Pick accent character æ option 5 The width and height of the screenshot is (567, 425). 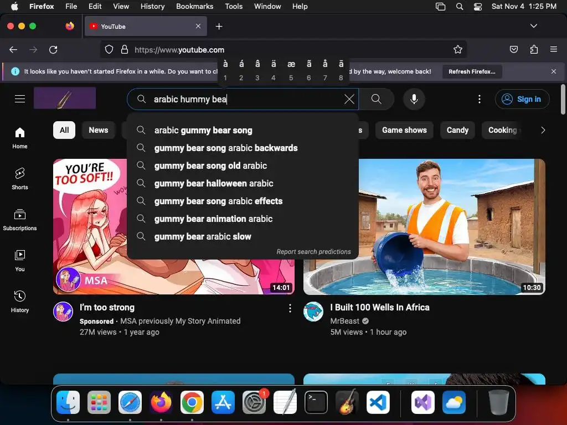click(x=291, y=70)
